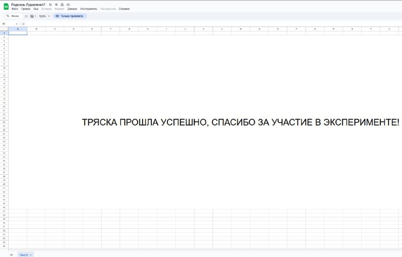Select the Лист3 sheet tab
The width and height of the screenshot is (402, 257).
pyautogui.click(x=24, y=254)
